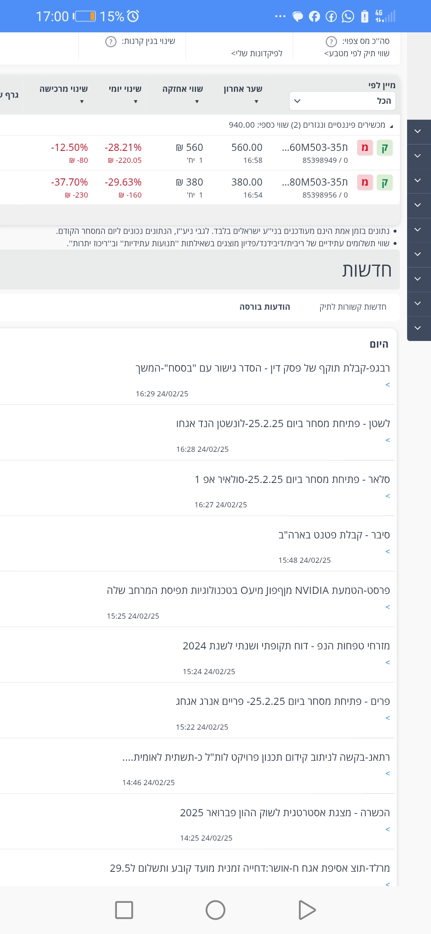Select last price 560.00 cell
This screenshot has width=431, height=934.
click(x=247, y=148)
